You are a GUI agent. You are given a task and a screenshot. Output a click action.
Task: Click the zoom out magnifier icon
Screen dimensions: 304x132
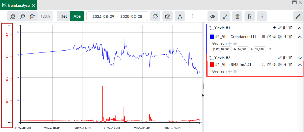click(x=23, y=16)
